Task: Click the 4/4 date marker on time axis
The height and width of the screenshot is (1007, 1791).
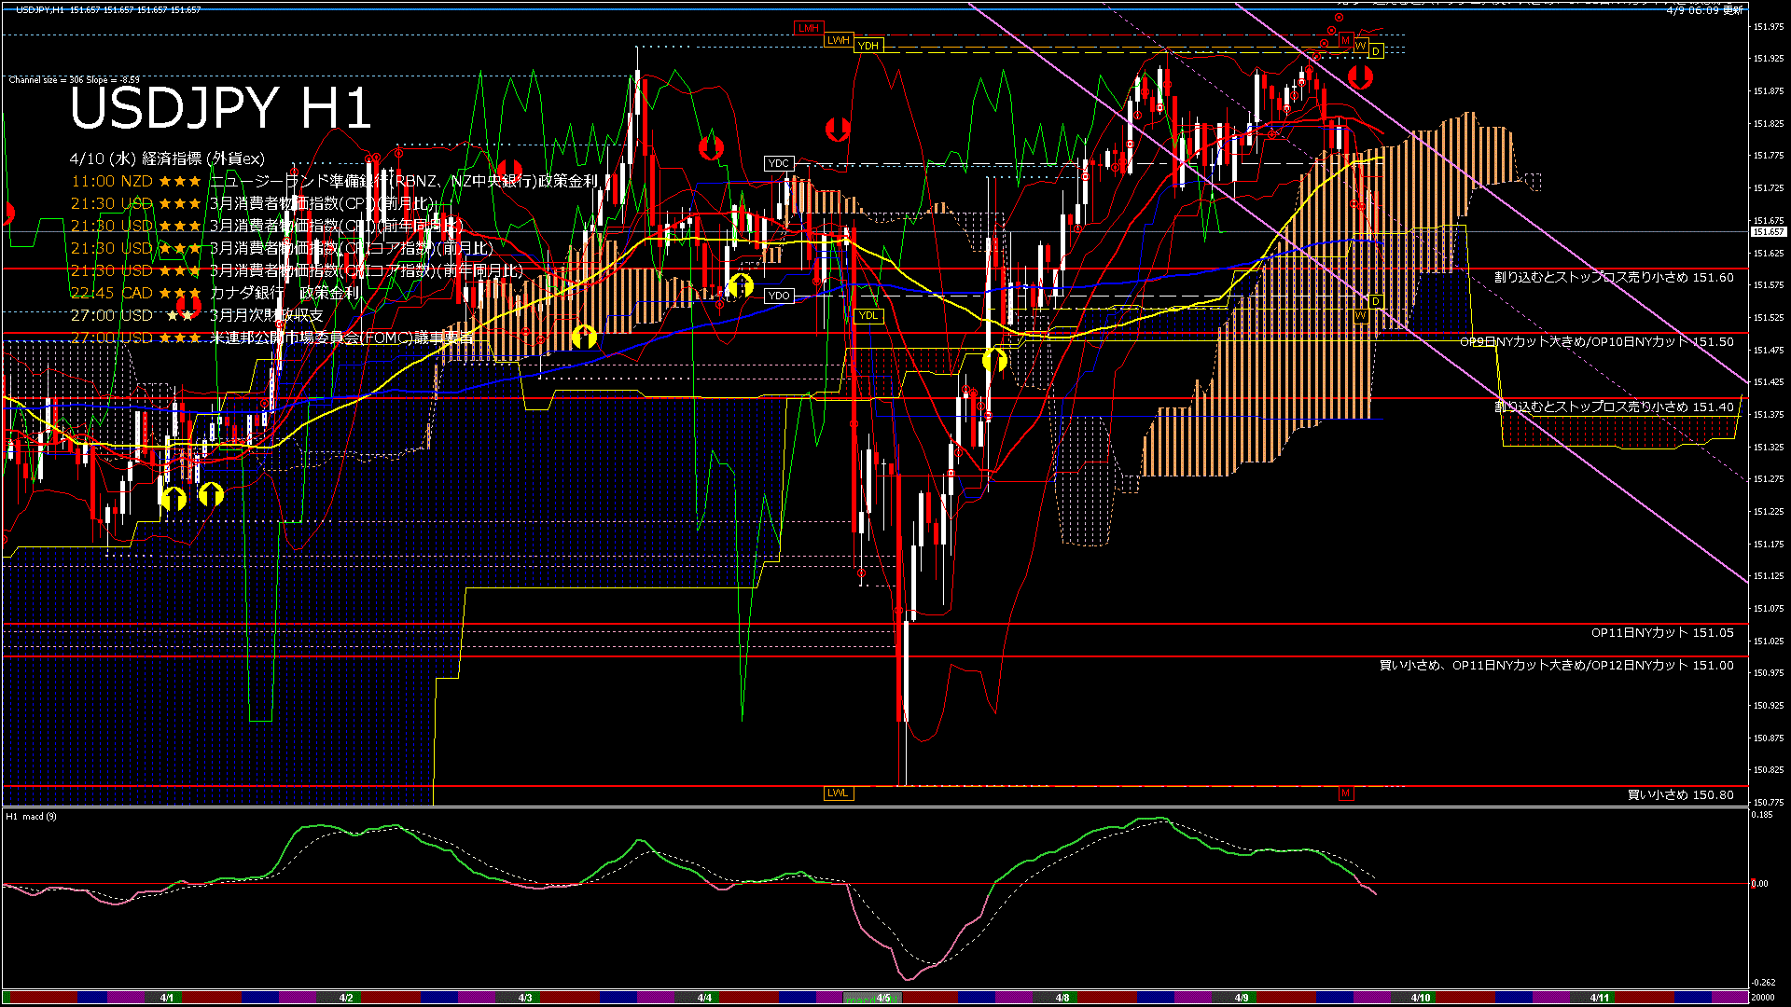Action: [704, 998]
